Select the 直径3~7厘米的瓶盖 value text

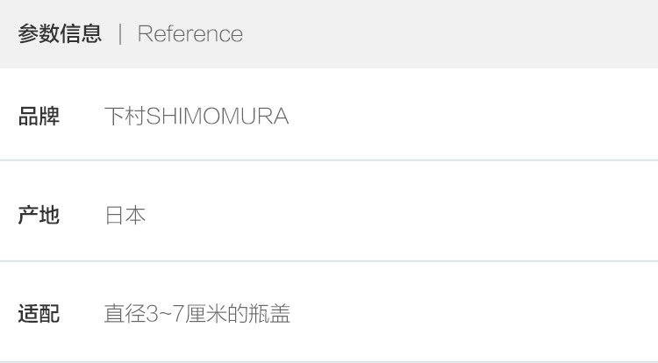pyautogui.click(x=197, y=314)
